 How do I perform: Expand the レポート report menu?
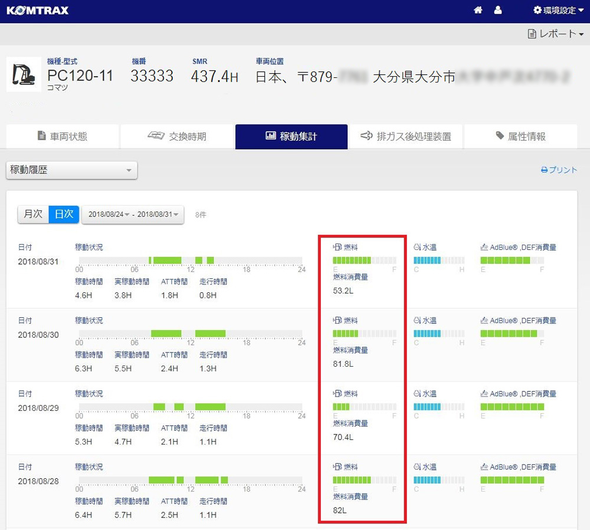click(x=556, y=34)
